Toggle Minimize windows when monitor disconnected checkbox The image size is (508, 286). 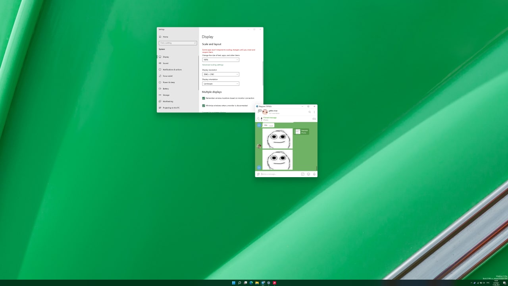pos(204,106)
